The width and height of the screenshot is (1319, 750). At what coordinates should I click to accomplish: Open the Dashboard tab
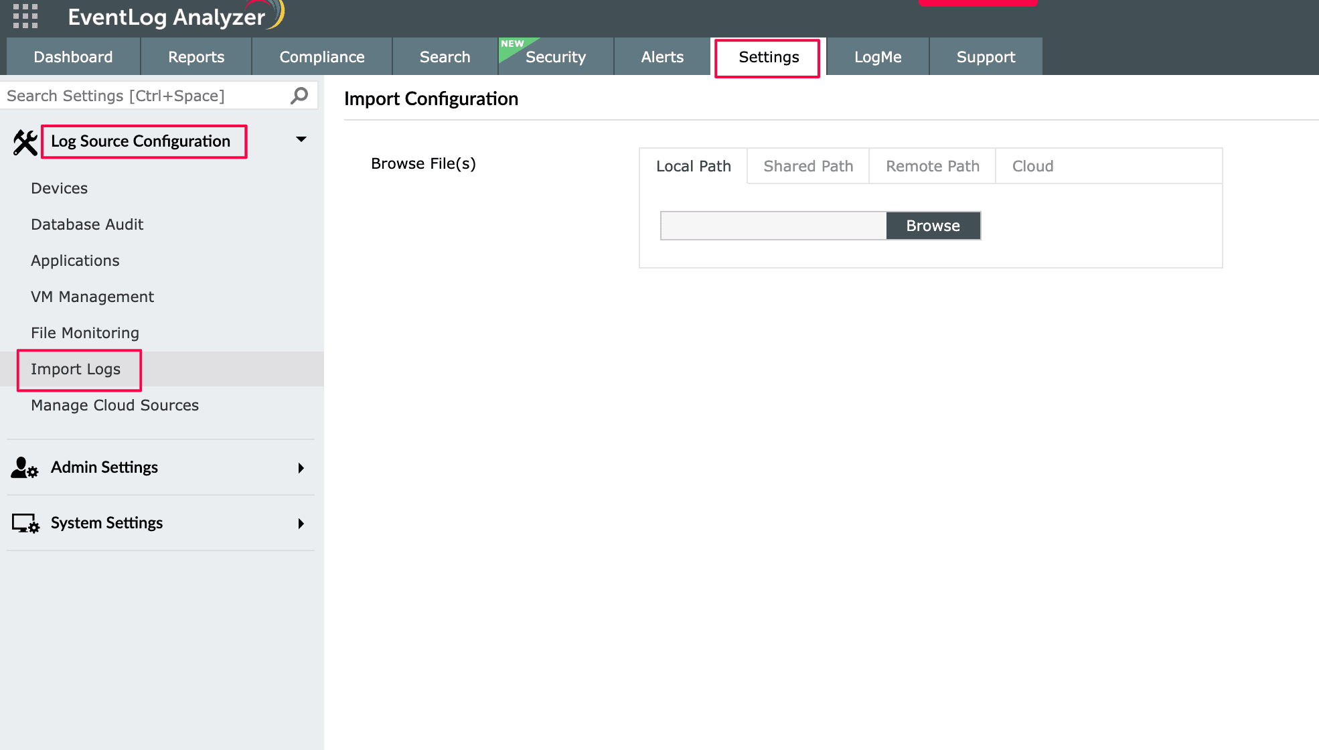click(74, 57)
